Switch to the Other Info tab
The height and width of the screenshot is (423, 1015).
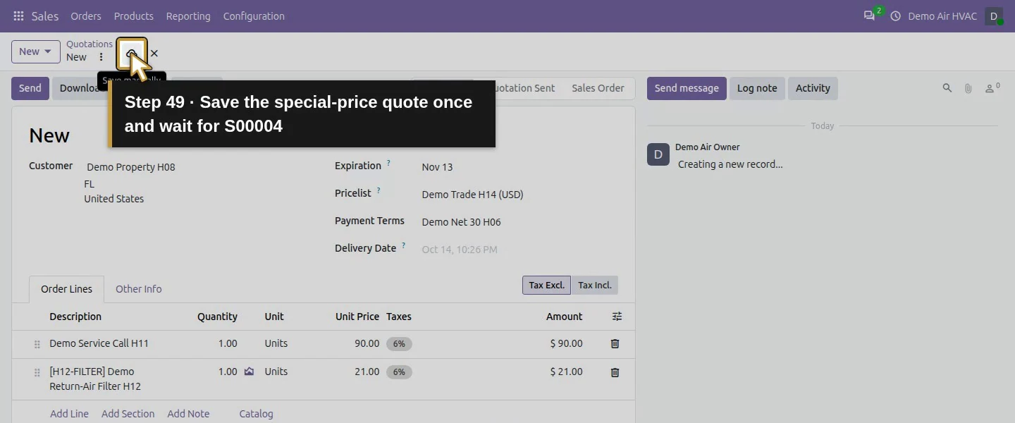(138, 289)
